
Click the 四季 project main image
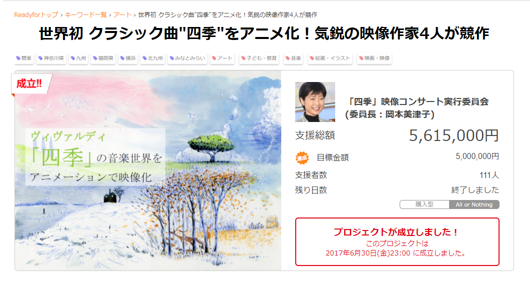pos(148,170)
